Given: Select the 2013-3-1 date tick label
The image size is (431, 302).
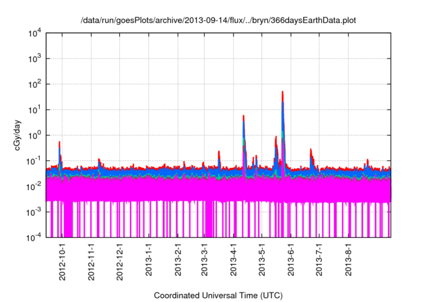Looking at the screenshot, I should [x=206, y=261].
